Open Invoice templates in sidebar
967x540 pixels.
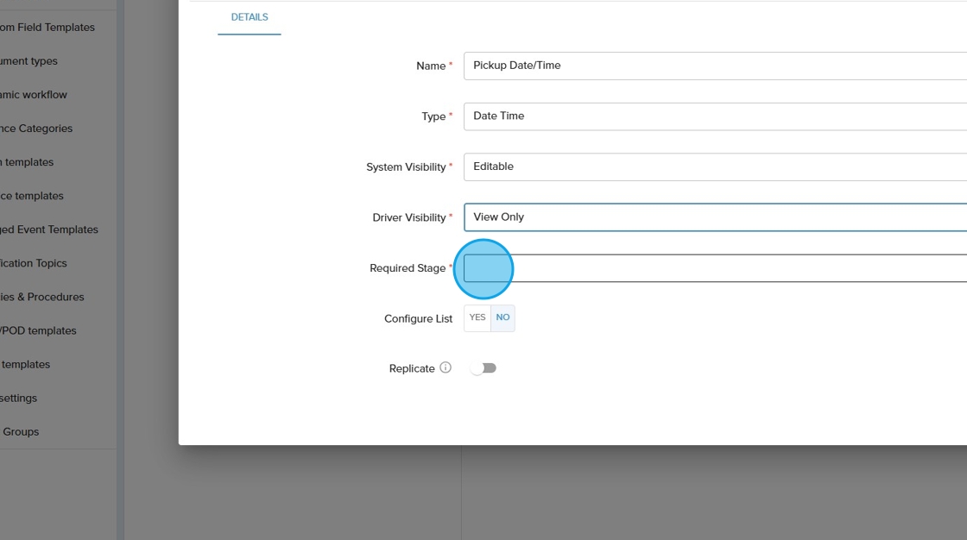32,196
